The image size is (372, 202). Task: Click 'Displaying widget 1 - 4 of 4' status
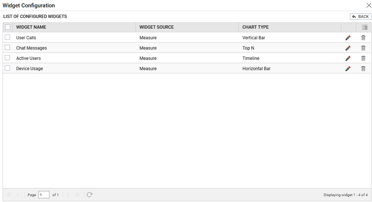(x=346, y=195)
